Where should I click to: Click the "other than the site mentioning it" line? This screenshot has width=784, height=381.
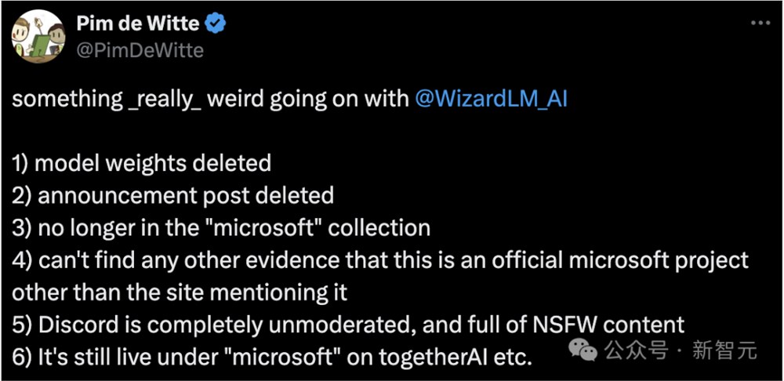pos(180,292)
